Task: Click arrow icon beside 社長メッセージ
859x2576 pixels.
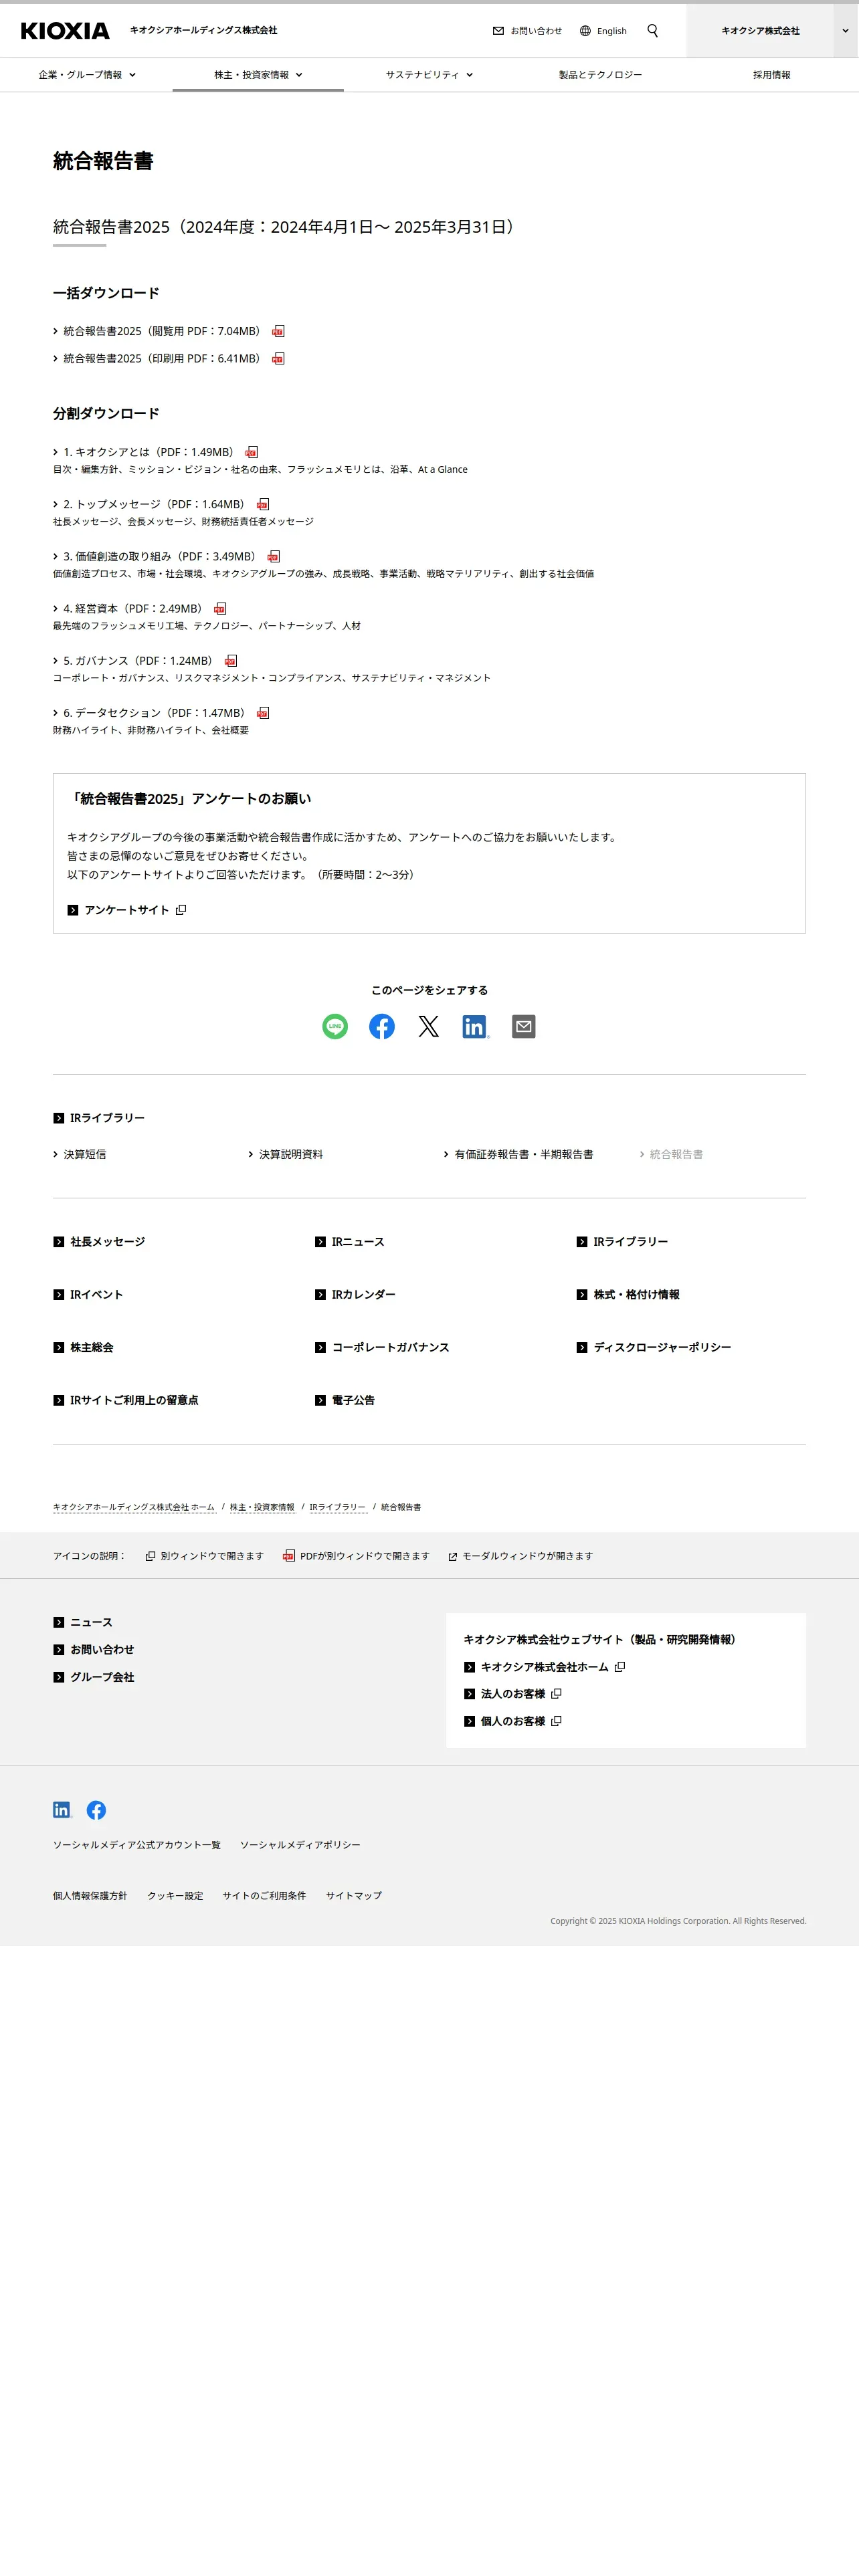Action: (x=58, y=1242)
